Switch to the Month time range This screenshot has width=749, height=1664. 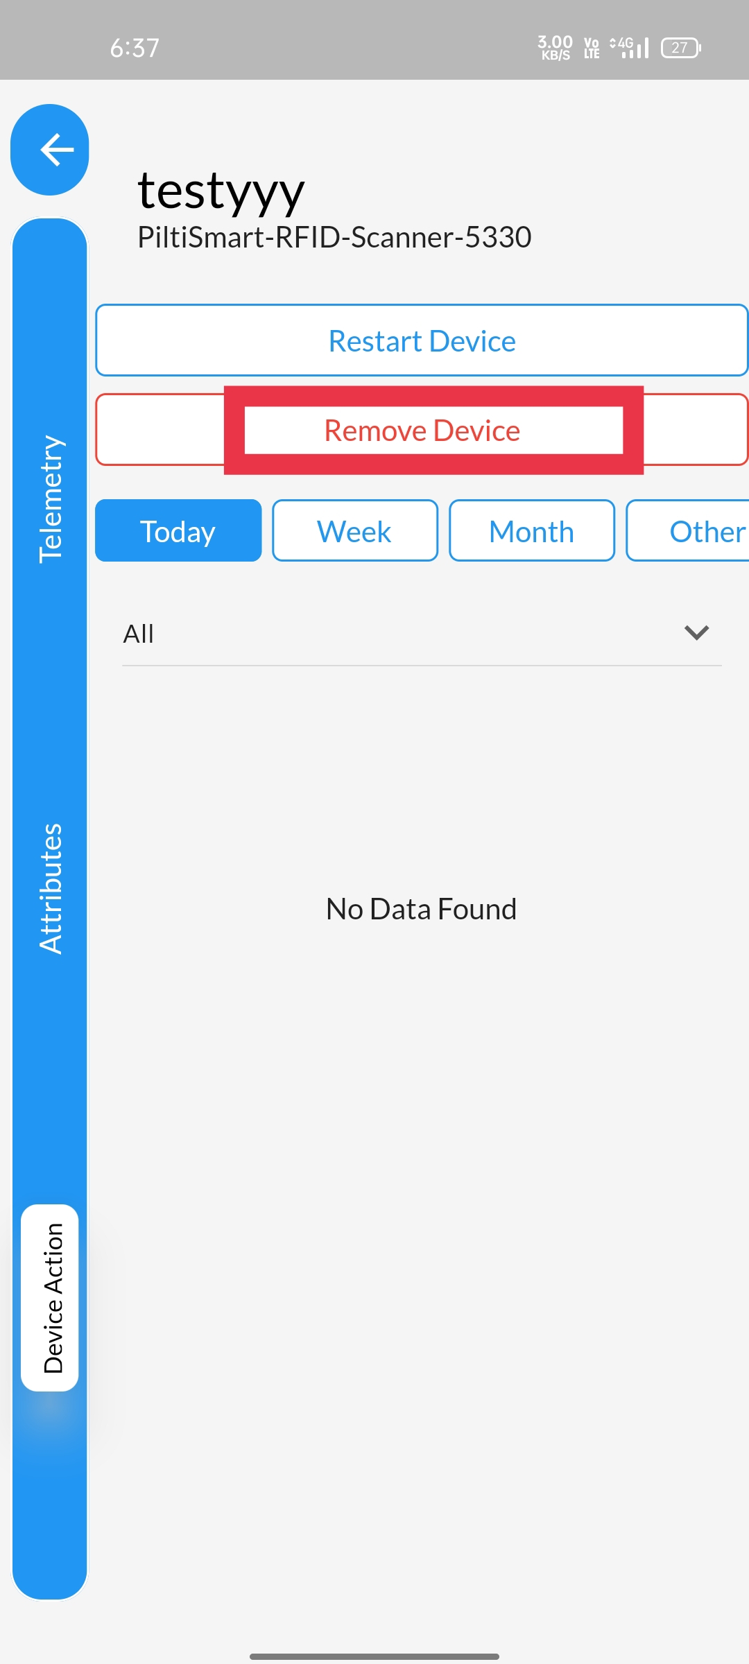[532, 531]
